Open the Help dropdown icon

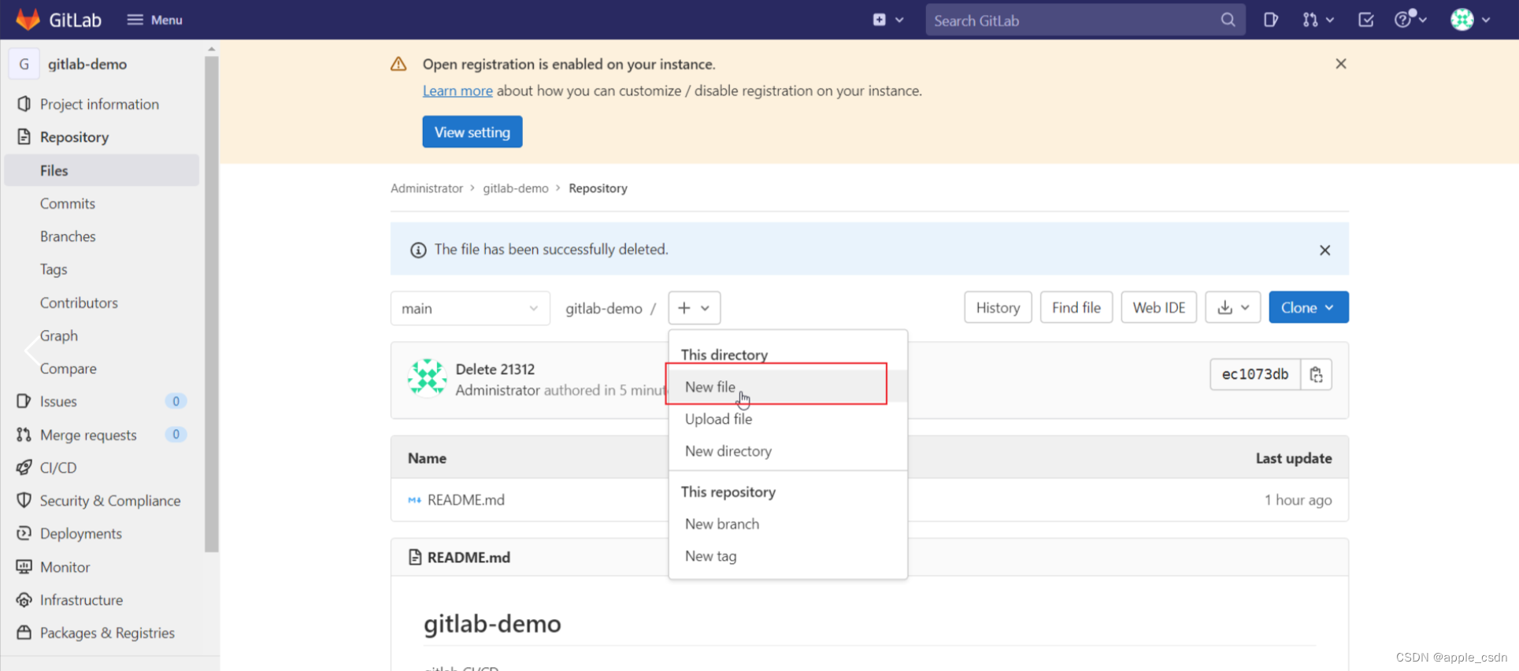[x=1410, y=20]
